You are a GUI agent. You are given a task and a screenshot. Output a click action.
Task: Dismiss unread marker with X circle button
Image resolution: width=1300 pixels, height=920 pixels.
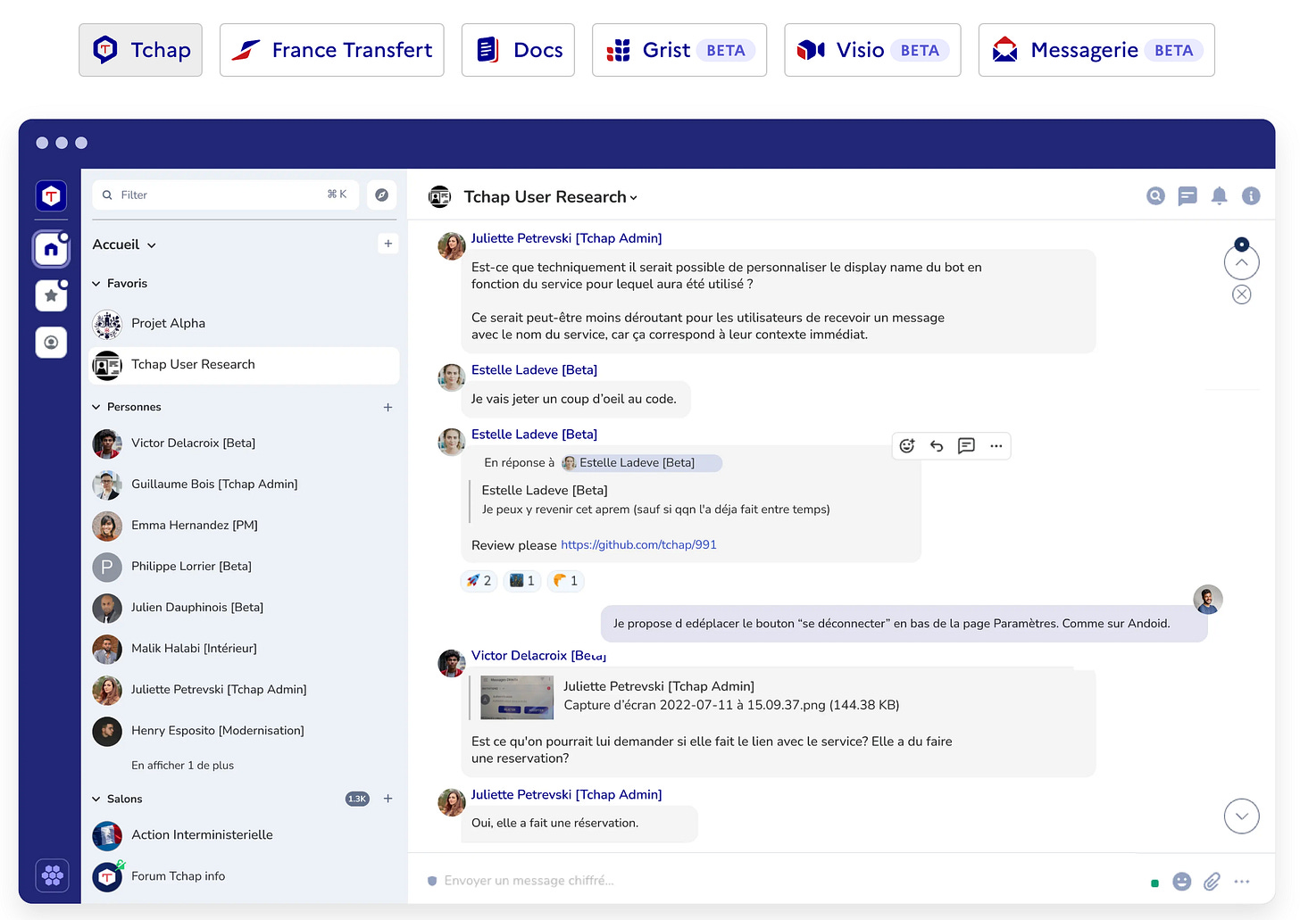pos(1242,294)
